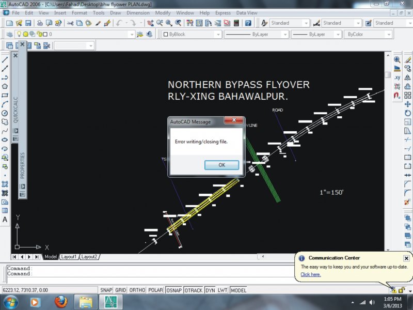The height and width of the screenshot is (310, 413).
Task: Open Firefox from the Windows taskbar
Action: click(x=61, y=301)
